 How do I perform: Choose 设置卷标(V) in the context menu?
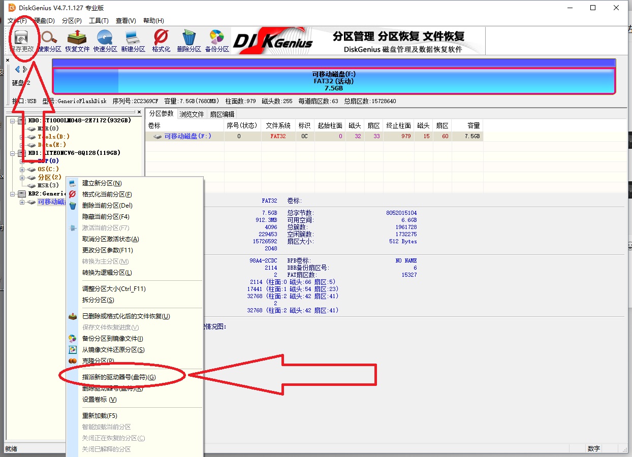(x=99, y=400)
